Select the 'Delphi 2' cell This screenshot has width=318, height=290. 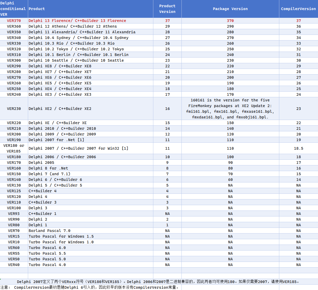91,219
